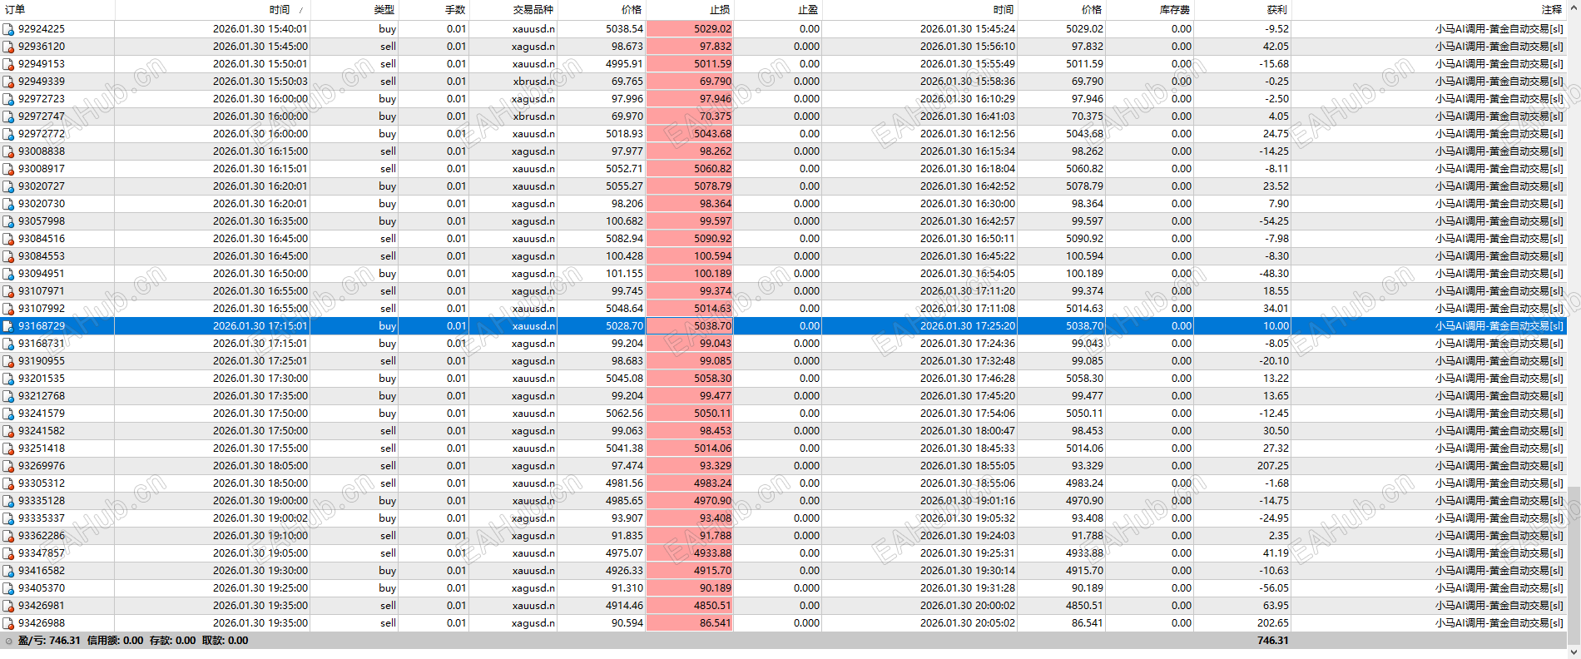
Task: Select order number 93405370
Action: [42, 588]
